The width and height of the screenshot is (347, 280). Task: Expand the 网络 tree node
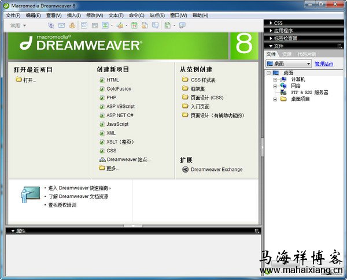click(275, 86)
